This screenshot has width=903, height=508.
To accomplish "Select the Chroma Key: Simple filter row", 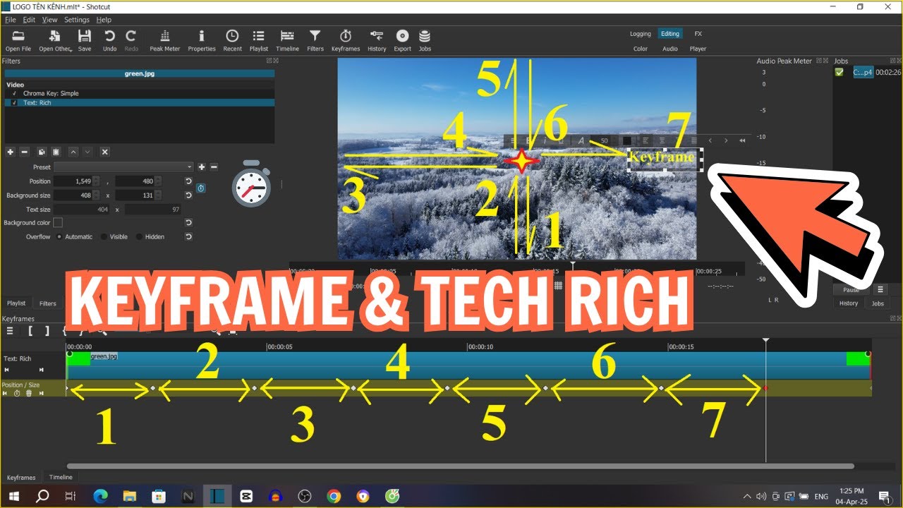I will pyautogui.click(x=139, y=93).
